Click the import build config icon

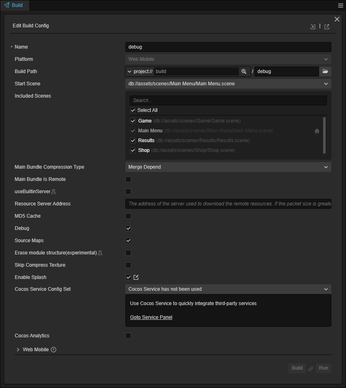(x=313, y=27)
